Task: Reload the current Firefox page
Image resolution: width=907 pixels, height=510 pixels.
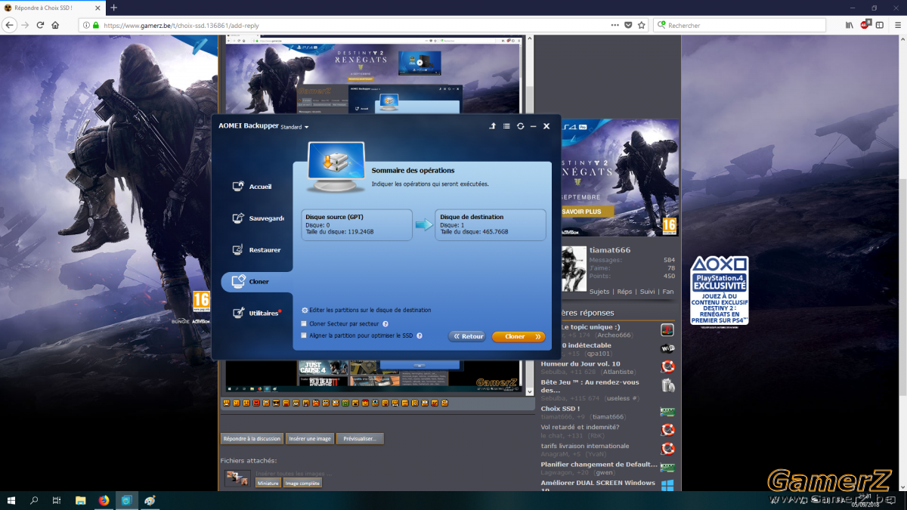Action: coord(40,25)
